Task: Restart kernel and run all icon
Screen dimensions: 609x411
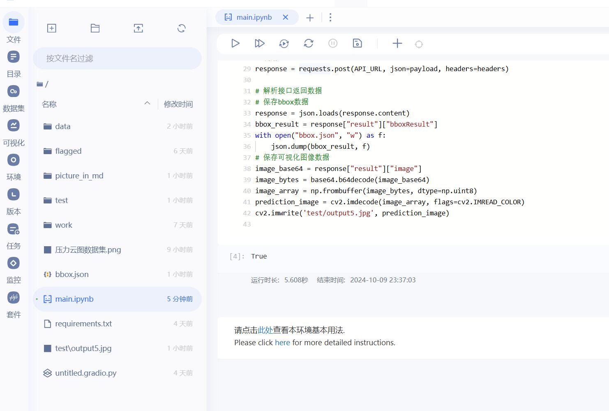Action: click(284, 44)
